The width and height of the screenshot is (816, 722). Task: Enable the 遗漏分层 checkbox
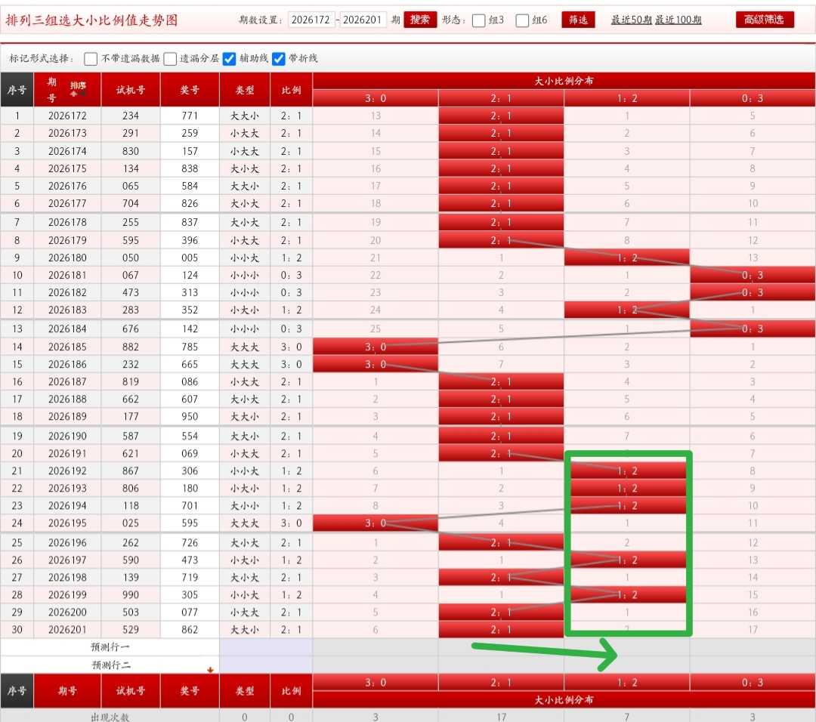[x=170, y=59]
